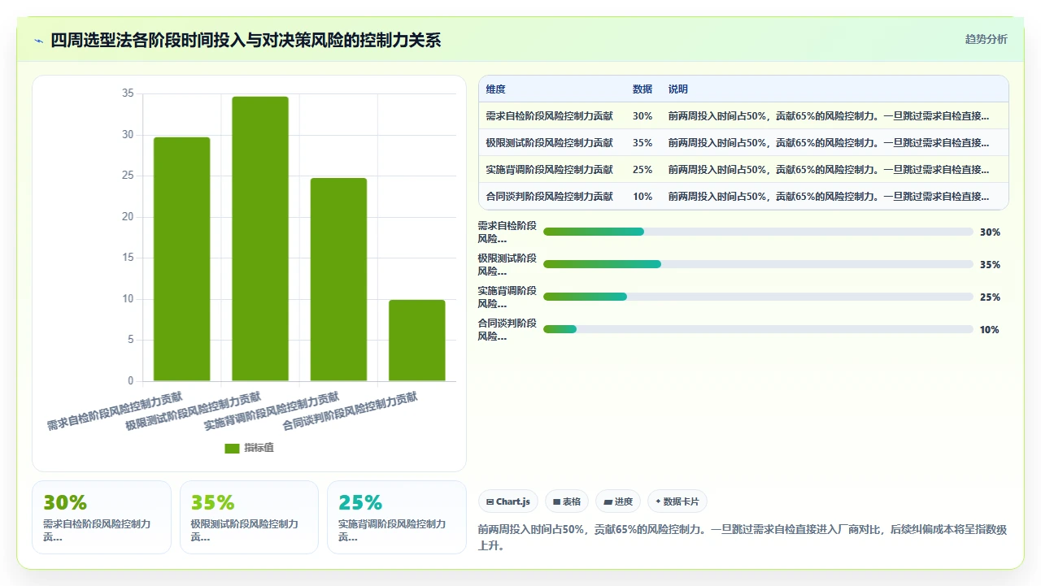Click x-axis label 合同谈判阶段风险控制力贡献
1041x586 pixels.
tap(350, 411)
